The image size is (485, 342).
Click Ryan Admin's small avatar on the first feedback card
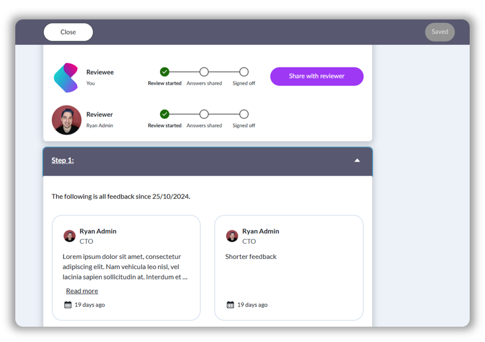69,236
